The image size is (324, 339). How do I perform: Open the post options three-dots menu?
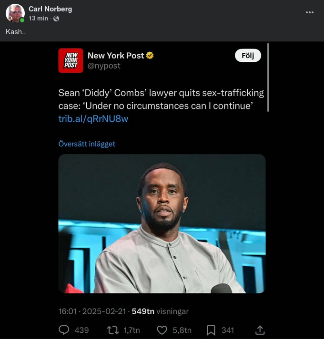tap(310, 12)
